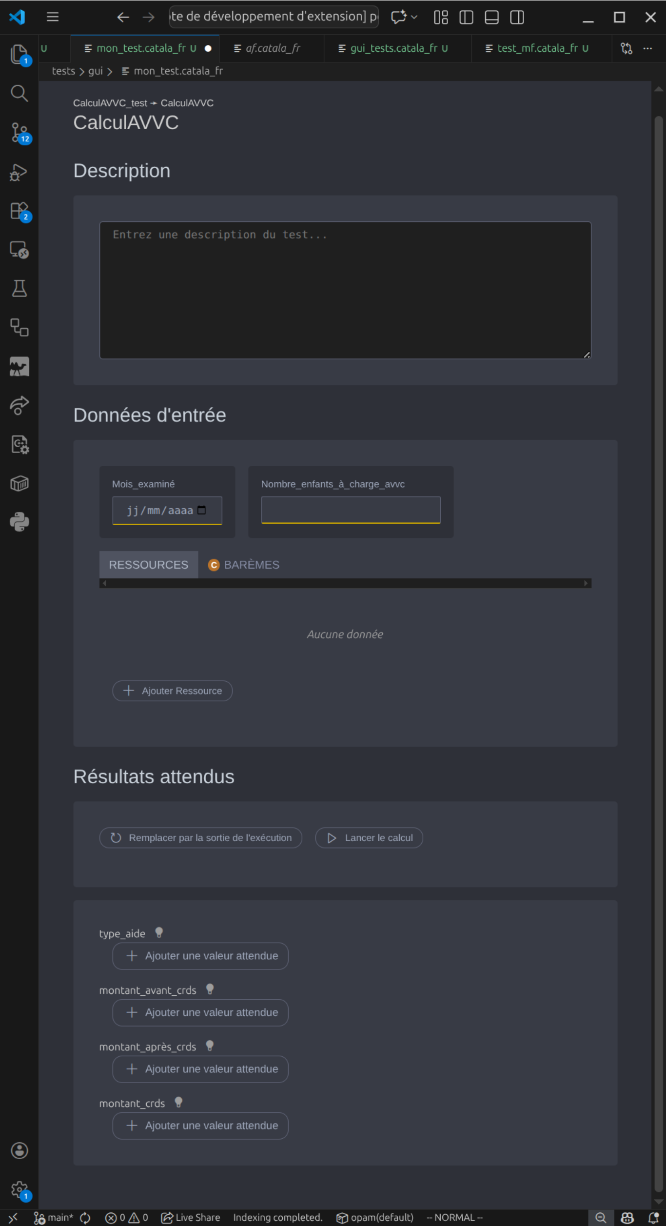Viewport: 666px width, 1226px height.
Task: Open the Copilot status icon
Action: 627,1218
